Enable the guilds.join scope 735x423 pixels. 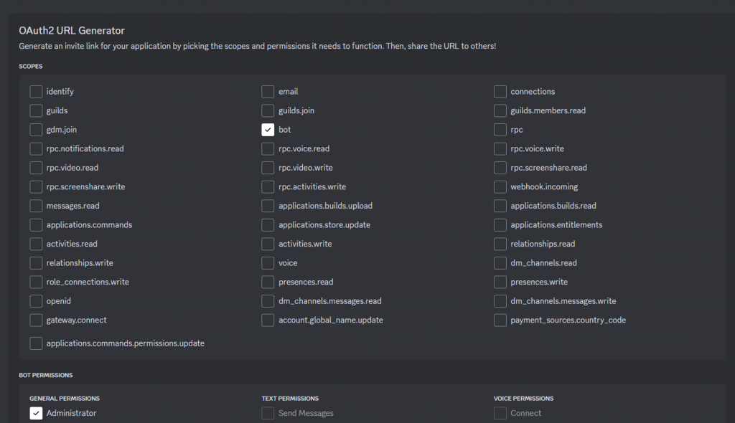point(268,110)
